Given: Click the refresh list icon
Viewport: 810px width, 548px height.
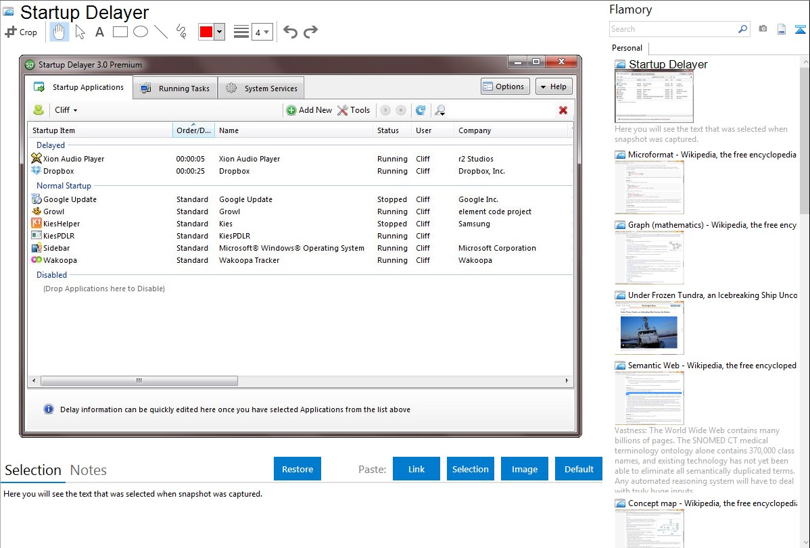Looking at the screenshot, I should pyautogui.click(x=421, y=110).
